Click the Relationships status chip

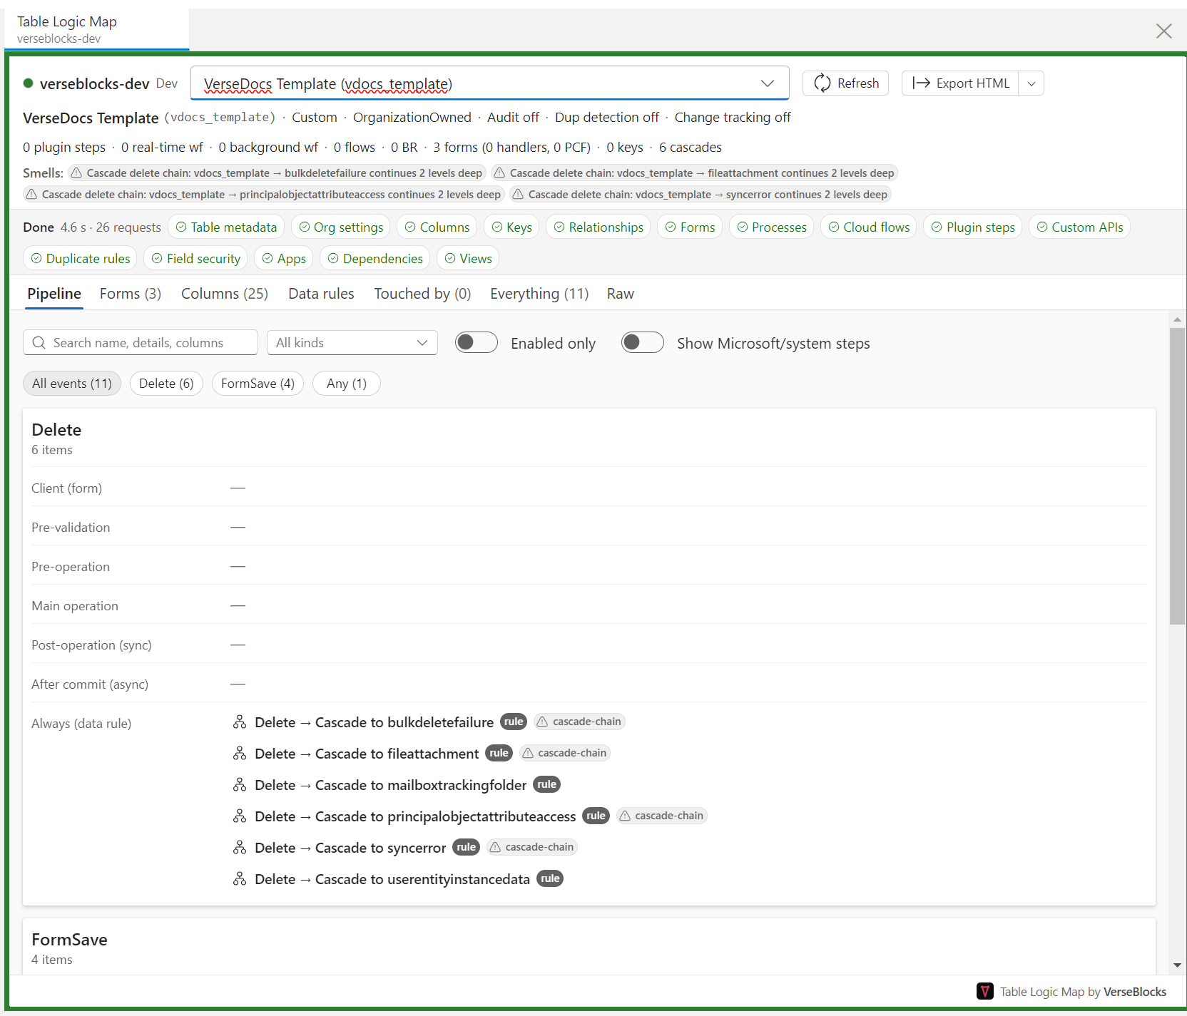pyautogui.click(x=598, y=227)
